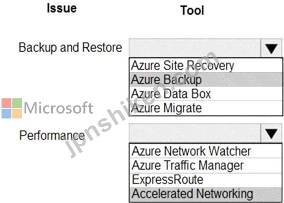Choose the highlighted Azure Backup option
Image resolution: width=284 pixels, height=203 pixels.
[206, 79]
